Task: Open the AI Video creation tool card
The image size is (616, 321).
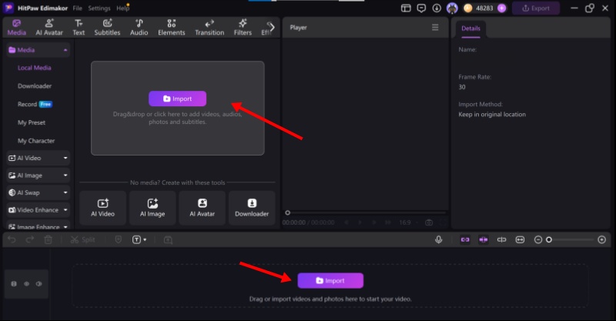Action: click(x=102, y=208)
